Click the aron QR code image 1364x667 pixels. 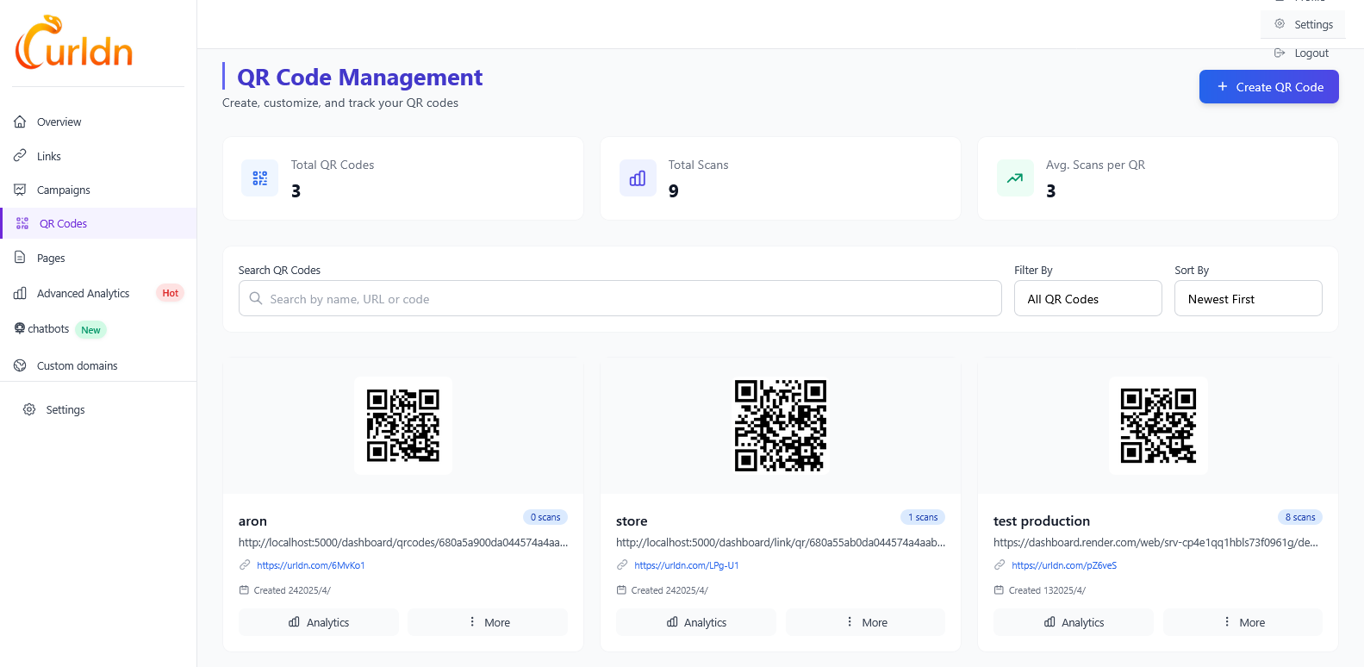[x=403, y=426]
